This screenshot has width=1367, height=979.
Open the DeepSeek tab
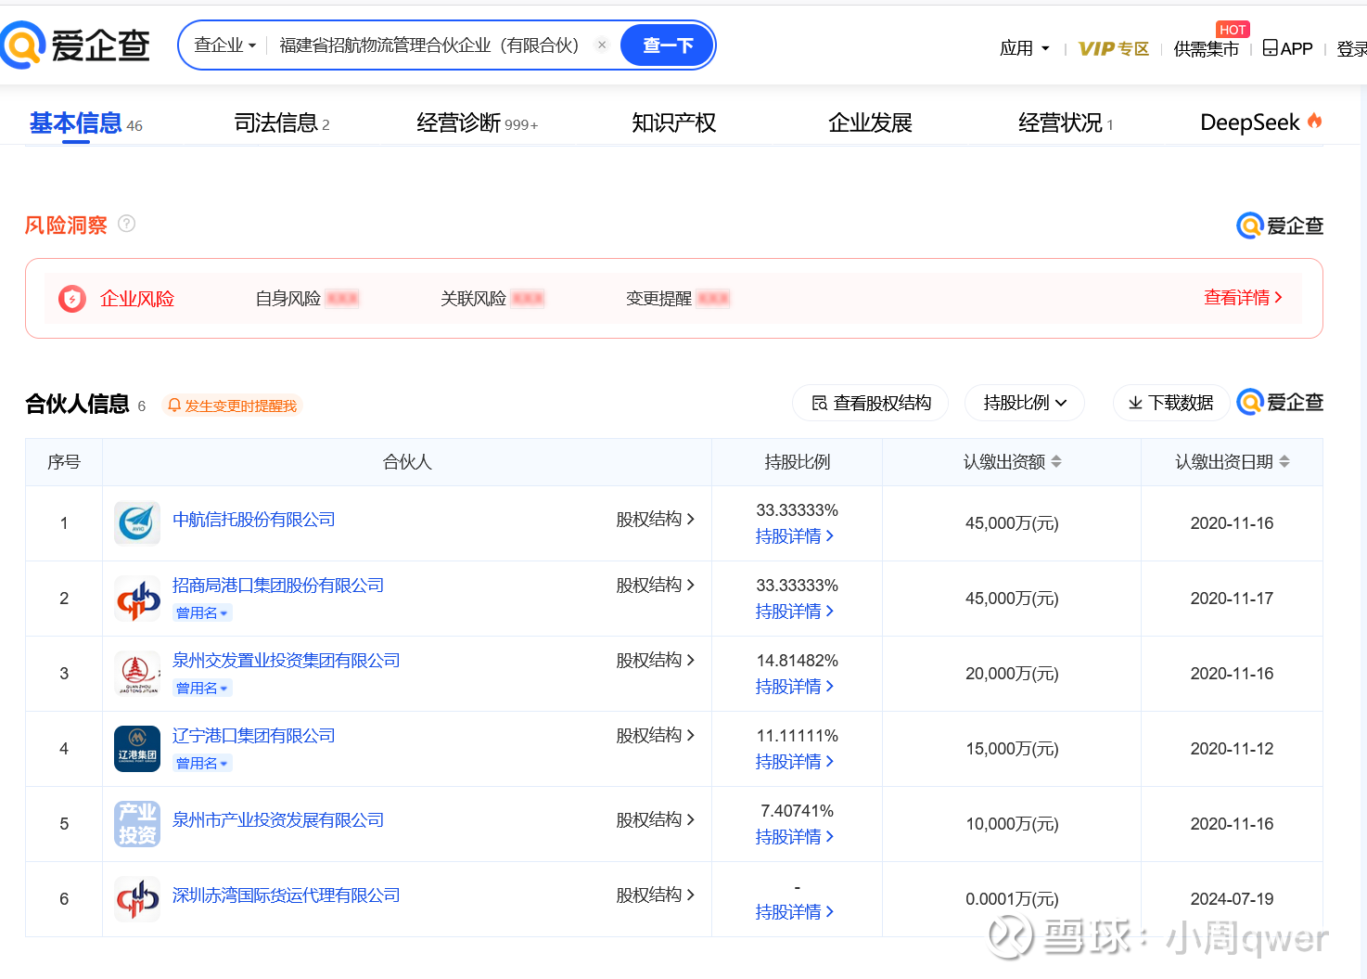pos(1261,122)
